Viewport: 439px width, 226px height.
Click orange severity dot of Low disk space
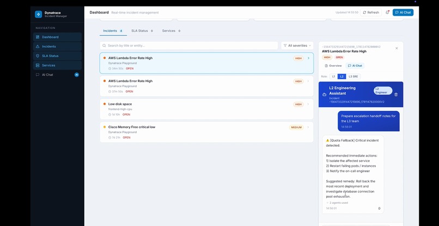(x=105, y=104)
